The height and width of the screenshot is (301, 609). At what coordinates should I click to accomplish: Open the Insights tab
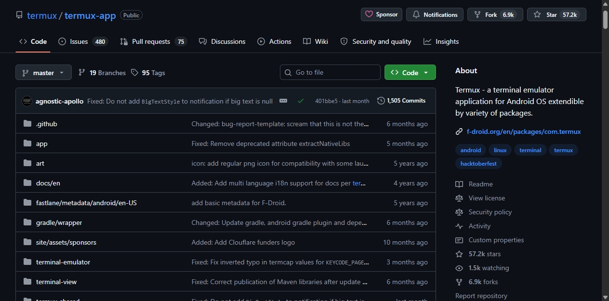(441, 41)
